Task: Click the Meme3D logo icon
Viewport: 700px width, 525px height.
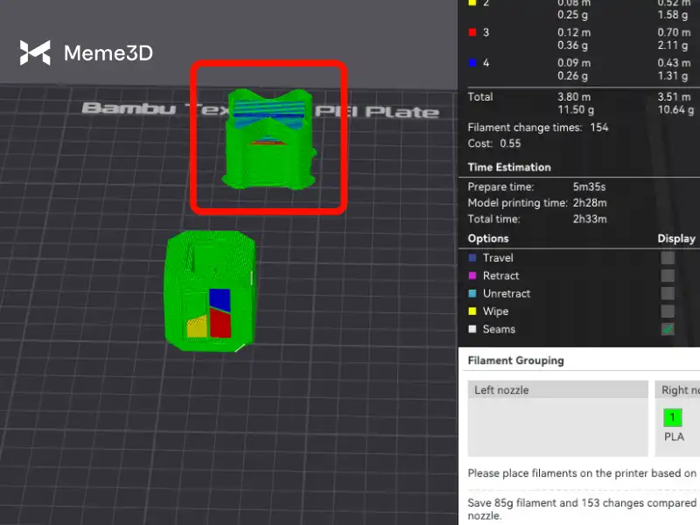Action: [37, 53]
